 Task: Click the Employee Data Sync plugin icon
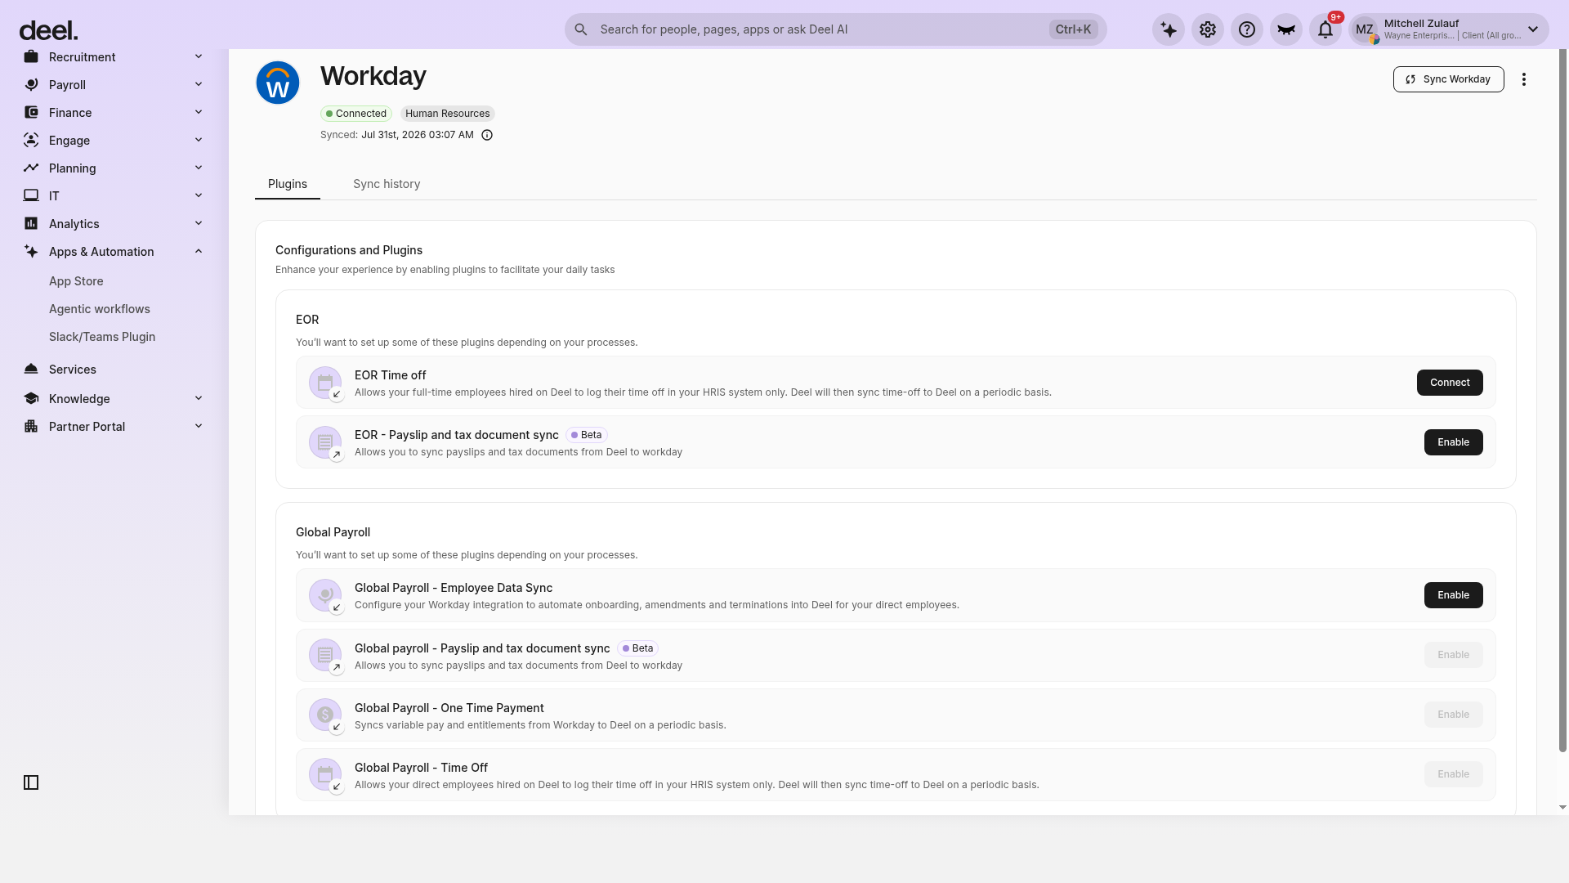click(325, 595)
